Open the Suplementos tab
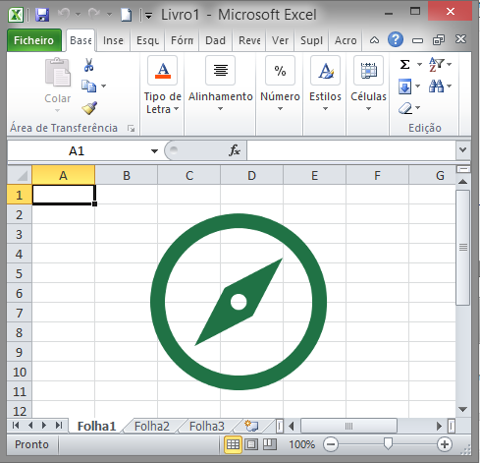The image size is (480, 463). (x=311, y=40)
